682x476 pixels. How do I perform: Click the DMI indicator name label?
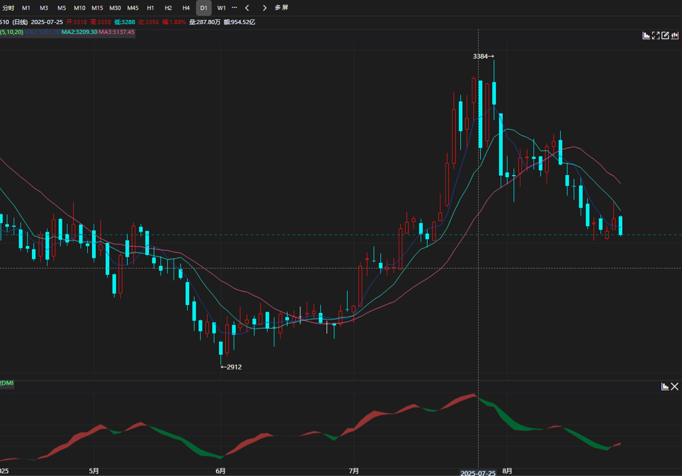coord(7,383)
